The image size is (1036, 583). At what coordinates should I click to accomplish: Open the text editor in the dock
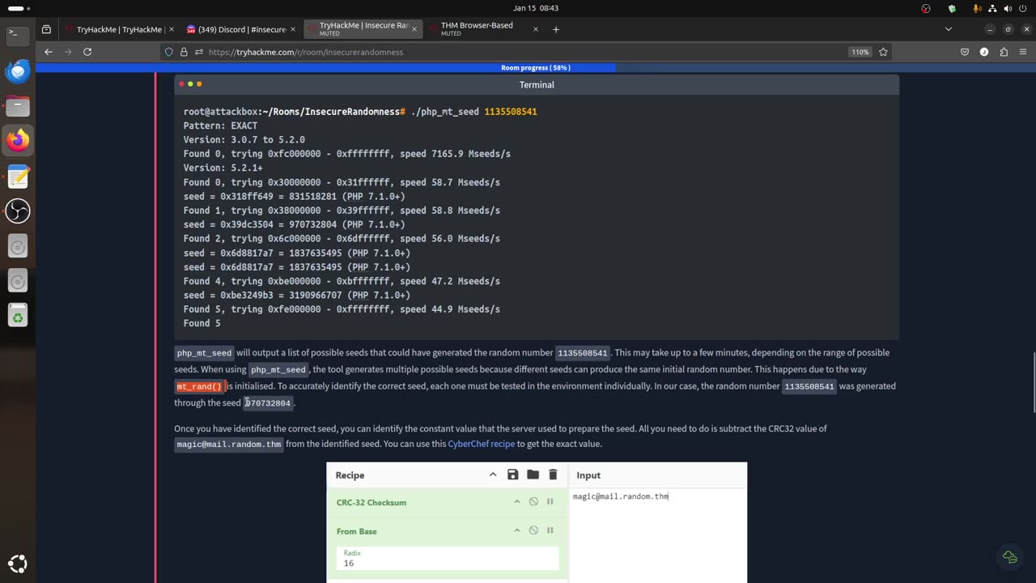(18, 176)
